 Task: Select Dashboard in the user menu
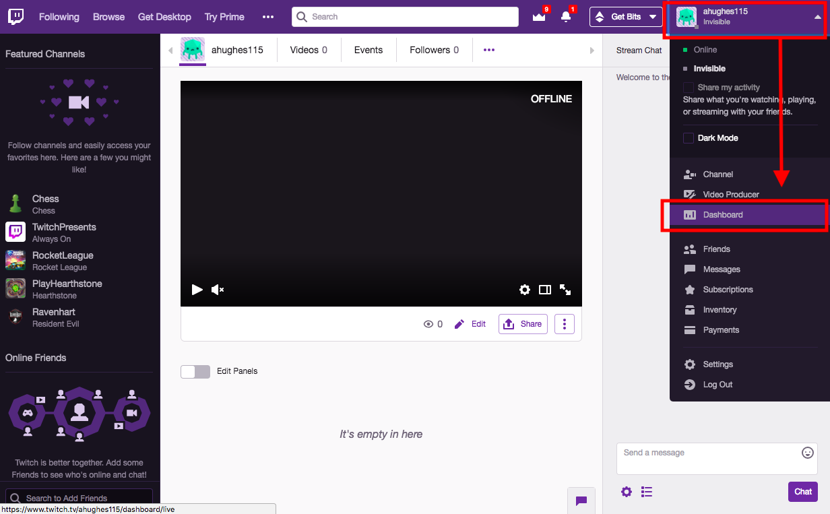coord(750,215)
